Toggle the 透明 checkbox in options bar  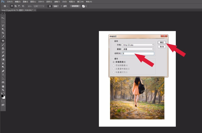(61, 6)
